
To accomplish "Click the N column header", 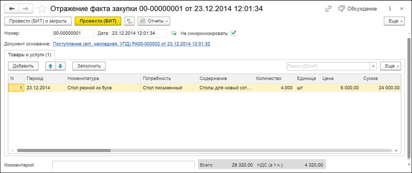I will [x=16, y=79].
